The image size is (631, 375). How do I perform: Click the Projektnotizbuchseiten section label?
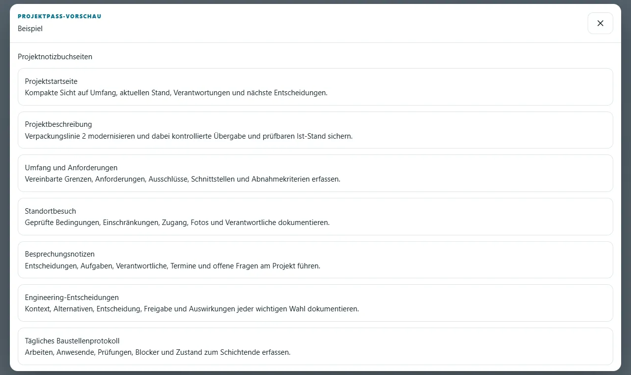tap(55, 57)
